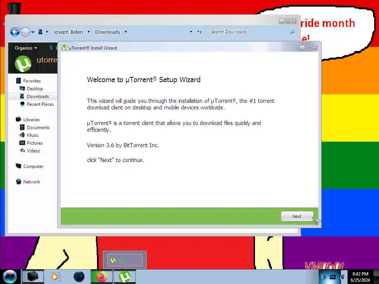Refresh the Downloads folder

tap(199, 32)
